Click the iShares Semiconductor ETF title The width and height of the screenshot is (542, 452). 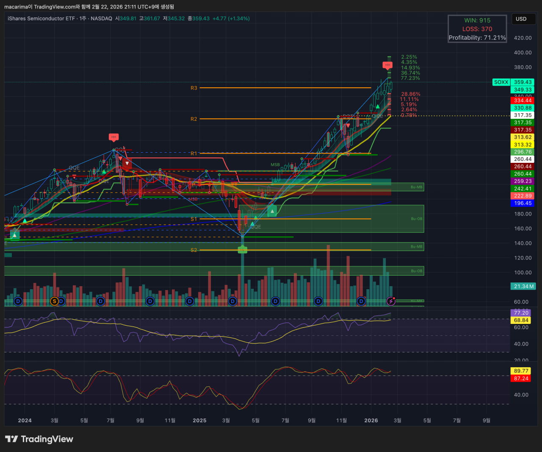[41, 19]
